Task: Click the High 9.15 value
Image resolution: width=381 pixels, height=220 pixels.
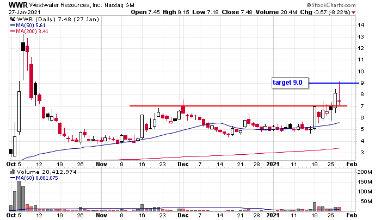Action: (x=176, y=12)
